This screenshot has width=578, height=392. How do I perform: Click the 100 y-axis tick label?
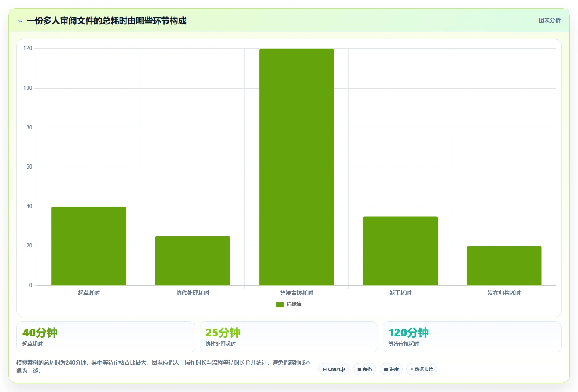click(x=28, y=88)
